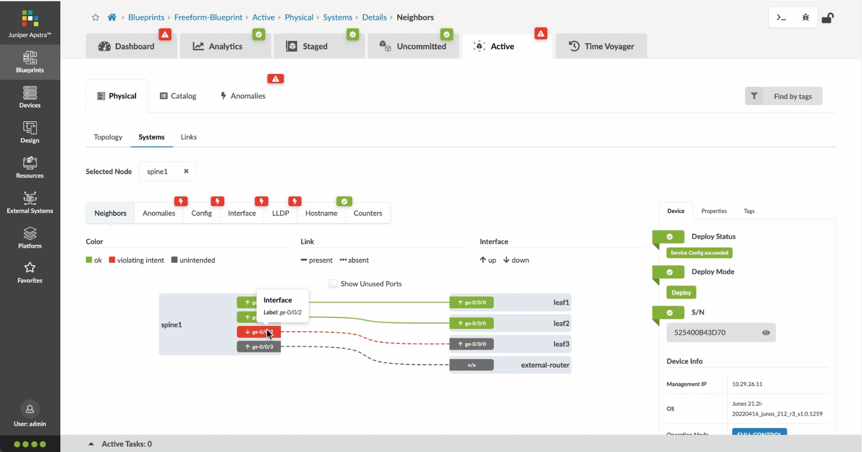
Task: Open the CLI terminal icon
Action: [781, 18]
